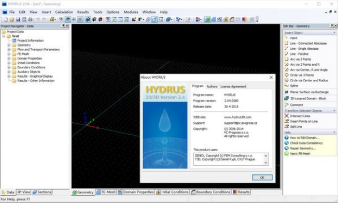Select the Point insert tool icon
The width and height of the screenshot is (338, 203).
tap(287, 38)
